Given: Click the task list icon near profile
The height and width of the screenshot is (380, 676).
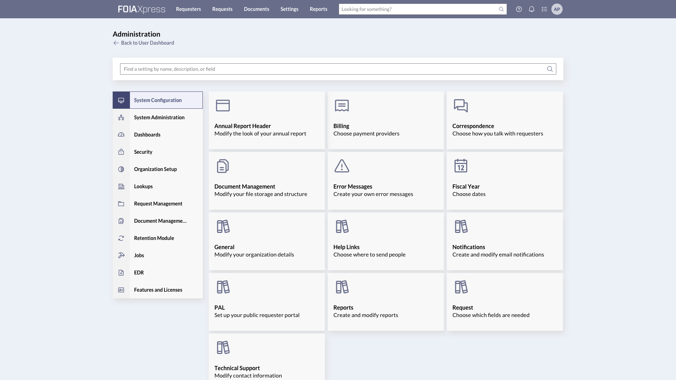Looking at the screenshot, I should coord(544,9).
